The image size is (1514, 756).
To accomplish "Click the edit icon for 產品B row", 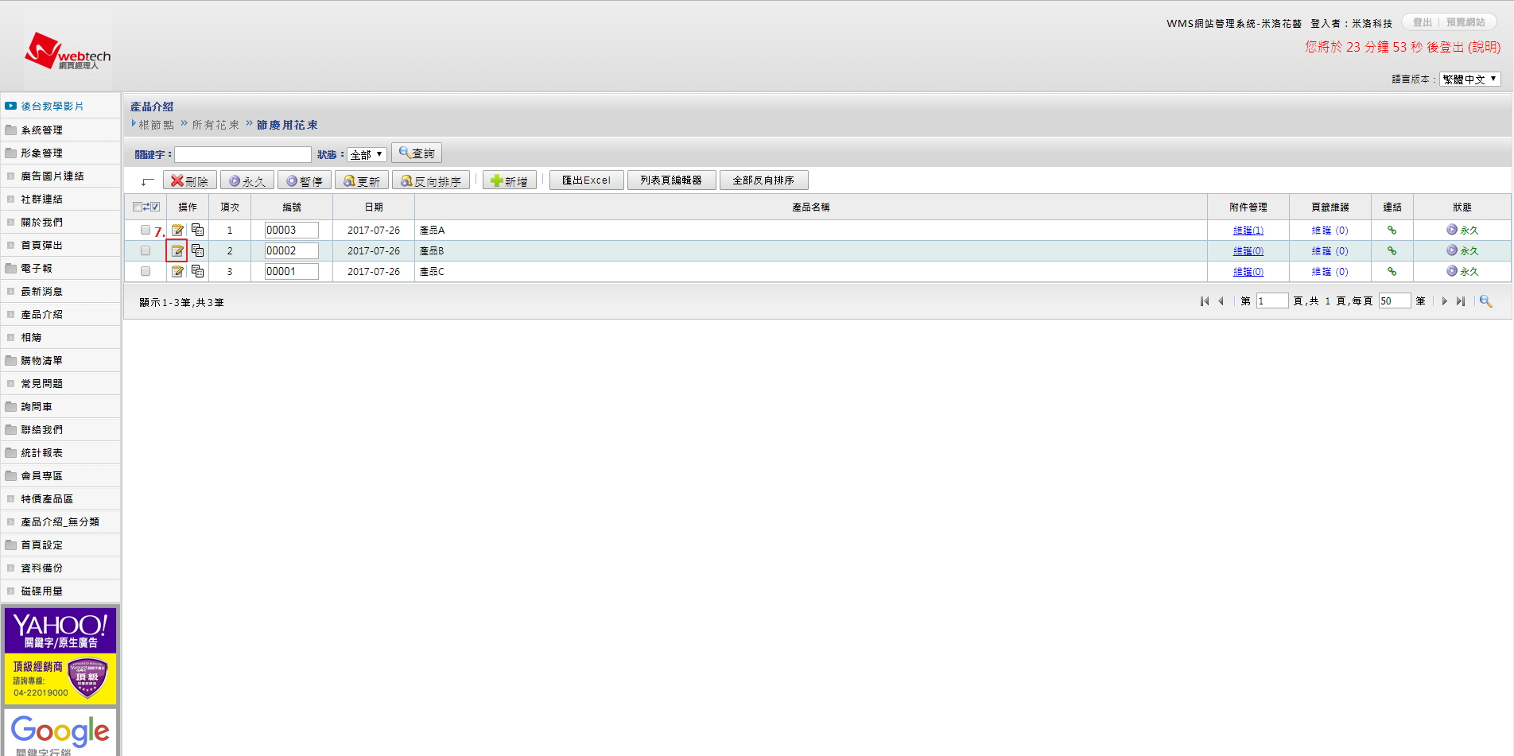I will coord(177,251).
